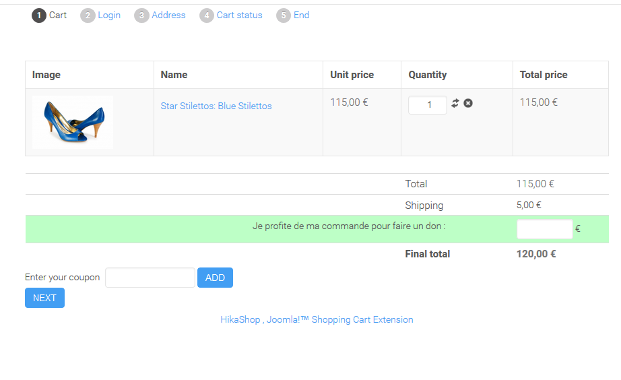621x380 pixels.
Task: Click the number 4 step circle
Action: [207, 15]
